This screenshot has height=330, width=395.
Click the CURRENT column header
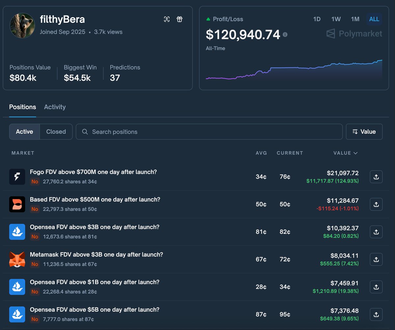(290, 153)
